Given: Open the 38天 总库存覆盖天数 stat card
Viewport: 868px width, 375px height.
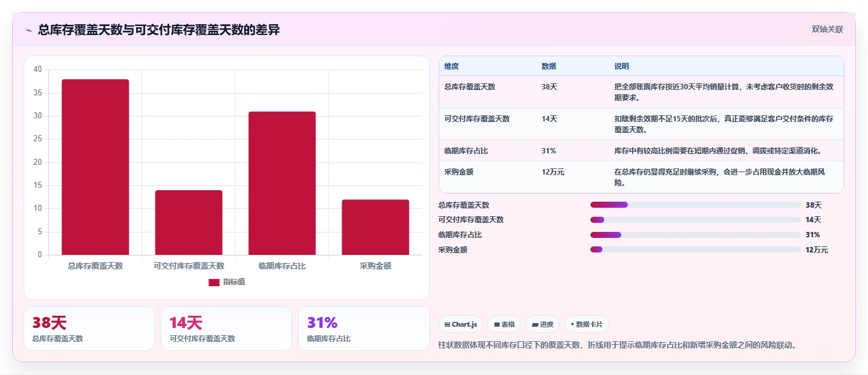Looking at the screenshot, I should (90, 329).
